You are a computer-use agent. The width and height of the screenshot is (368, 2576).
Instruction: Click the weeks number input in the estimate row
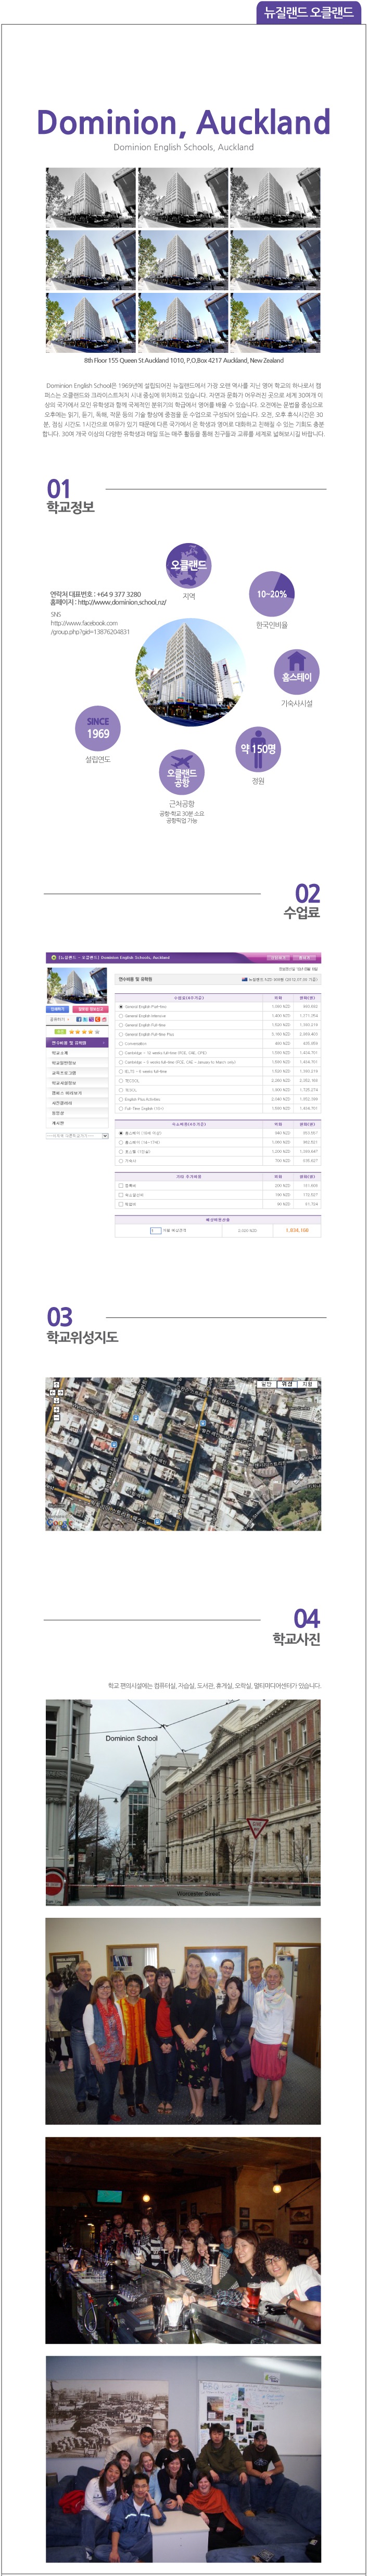[x=155, y=1231]
